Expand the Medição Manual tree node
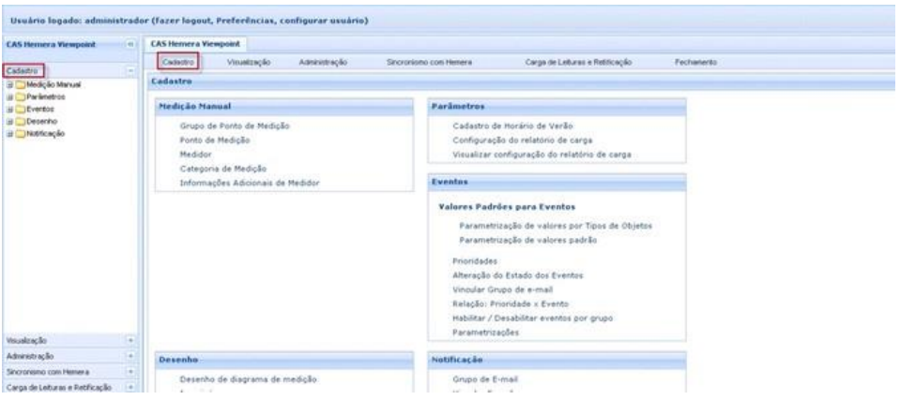The image size is (900, 400). click(8, 85)
